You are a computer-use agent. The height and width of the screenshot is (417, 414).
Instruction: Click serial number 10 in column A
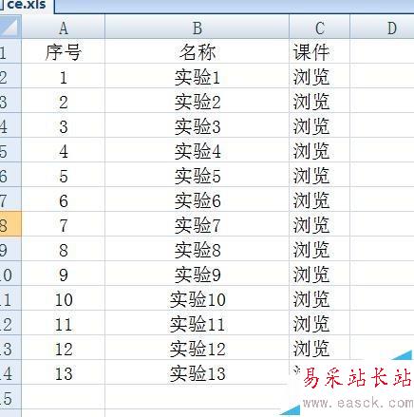tap(64, 299)
